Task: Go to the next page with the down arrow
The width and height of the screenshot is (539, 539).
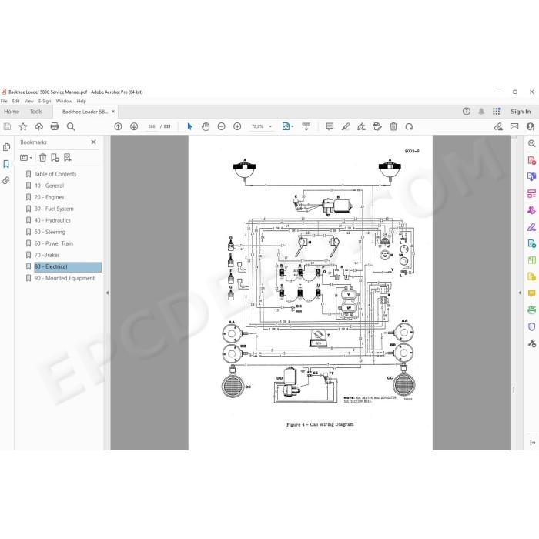Action: (134, 126)
